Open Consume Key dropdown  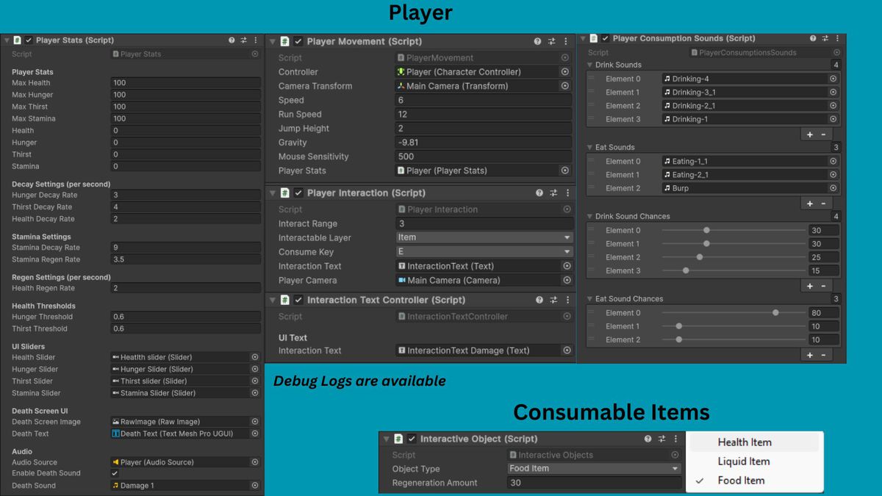click(484, 251)
